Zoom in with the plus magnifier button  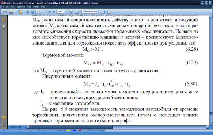54,12
